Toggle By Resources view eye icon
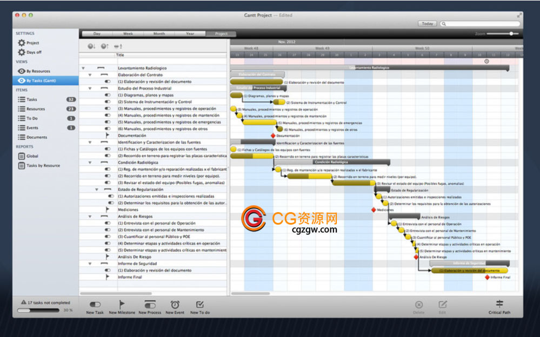Image resolution: width=540 pixels, height=337 pixels. click(x=22, y=71)
